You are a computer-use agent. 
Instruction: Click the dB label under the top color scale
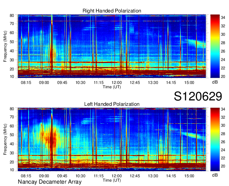tap(215, 82)
